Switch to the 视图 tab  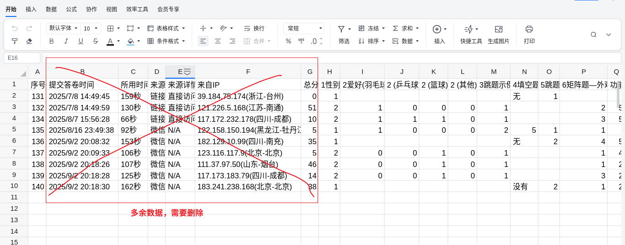click(x=112, y=9)
